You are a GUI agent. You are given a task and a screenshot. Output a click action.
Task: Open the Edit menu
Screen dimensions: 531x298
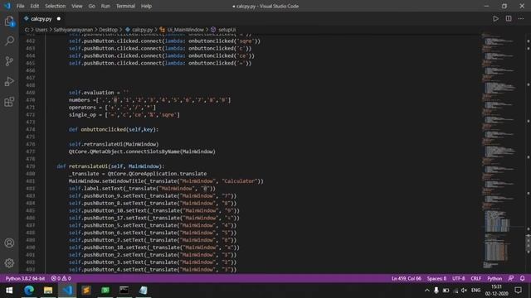tap(35, 6)
